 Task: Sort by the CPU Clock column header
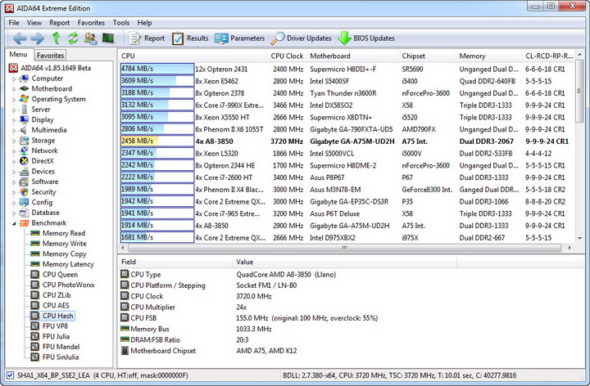287,56
